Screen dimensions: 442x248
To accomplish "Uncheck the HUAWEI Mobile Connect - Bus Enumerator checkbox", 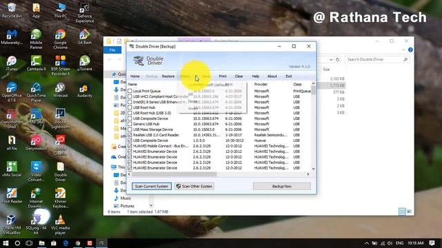I will click(x=130, y=146).
